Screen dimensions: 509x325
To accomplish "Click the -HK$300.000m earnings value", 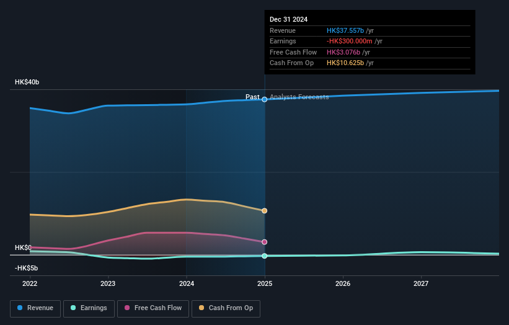I will [x=349, y=41].
